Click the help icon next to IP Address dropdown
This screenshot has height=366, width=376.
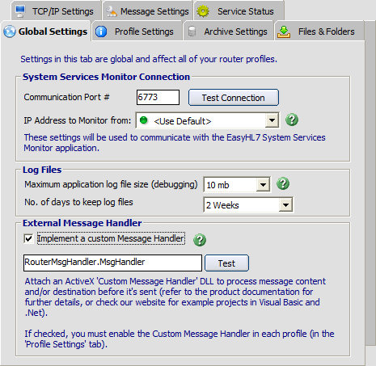click(x=292, y=120)
